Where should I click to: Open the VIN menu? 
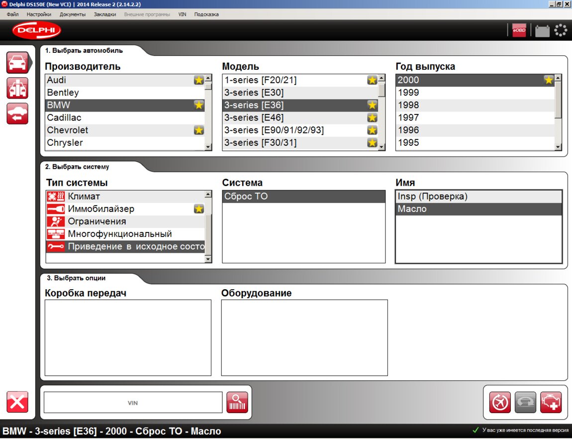(182, 14)
